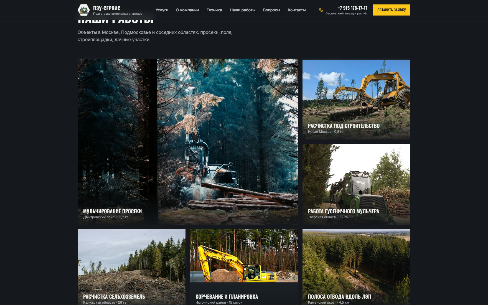This screenshot has width=488, height=305.
Task: Go to О компании section
Action: (187, 10)
